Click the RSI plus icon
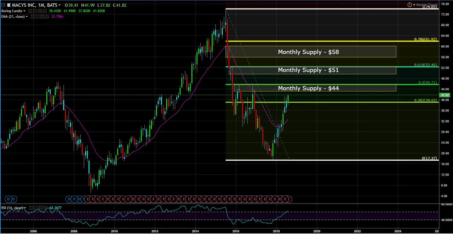The image size is (453, 234). coord(40,208)
